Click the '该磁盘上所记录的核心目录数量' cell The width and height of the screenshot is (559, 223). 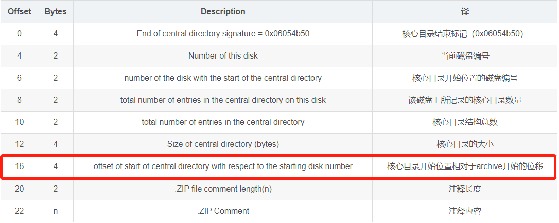click(x=465, y=100)
